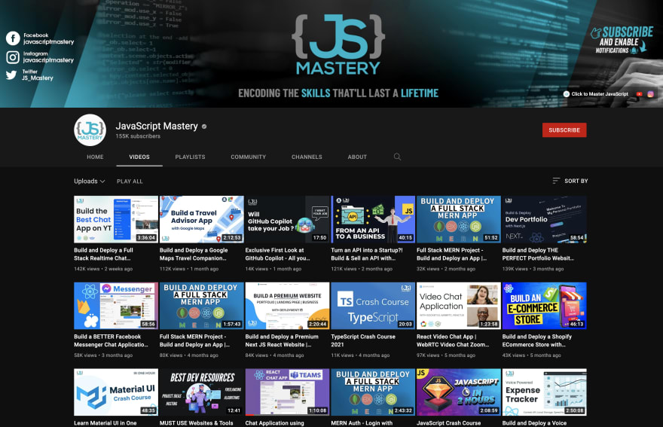The height and width of the screenshot is (427, 663).
Task: Switch to the Home tab
Action: click(95, 157)
